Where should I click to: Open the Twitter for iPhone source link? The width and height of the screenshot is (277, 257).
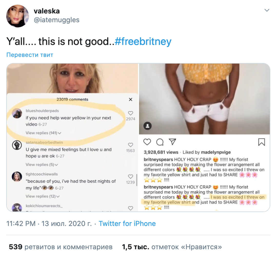127,224
